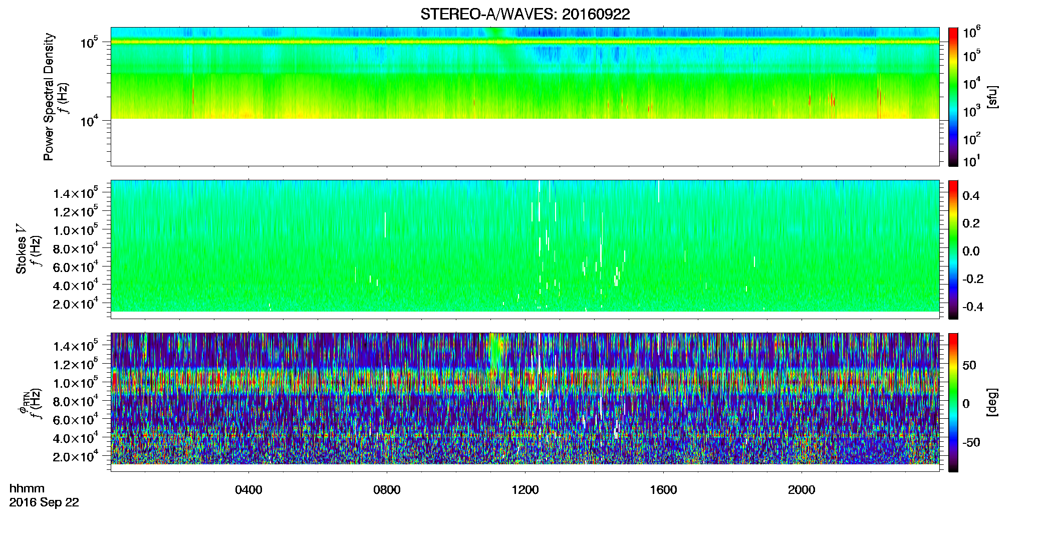Image resolution: width=1050 pixels, height=541 pixels.
Task: Click the phi RTN degrees color bar
Action: coord(953,402)
